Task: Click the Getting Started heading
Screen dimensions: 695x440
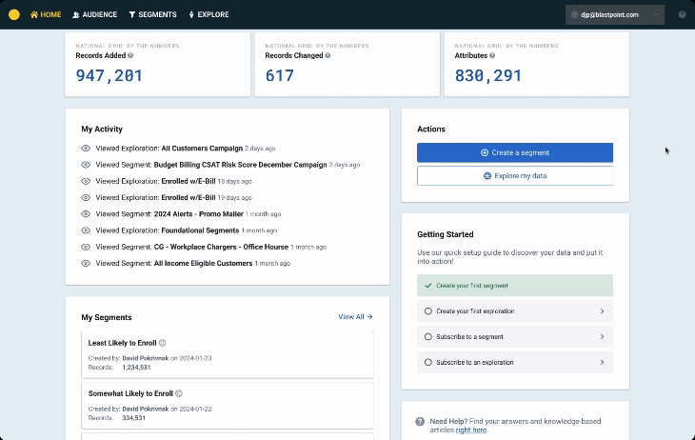Action: [445, 234]
